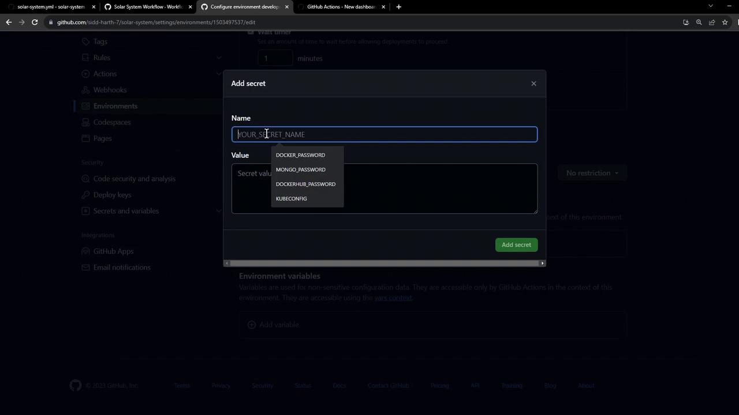Open Email notifications settings
This screenshot has width=739, height=415.
(122, 267)
